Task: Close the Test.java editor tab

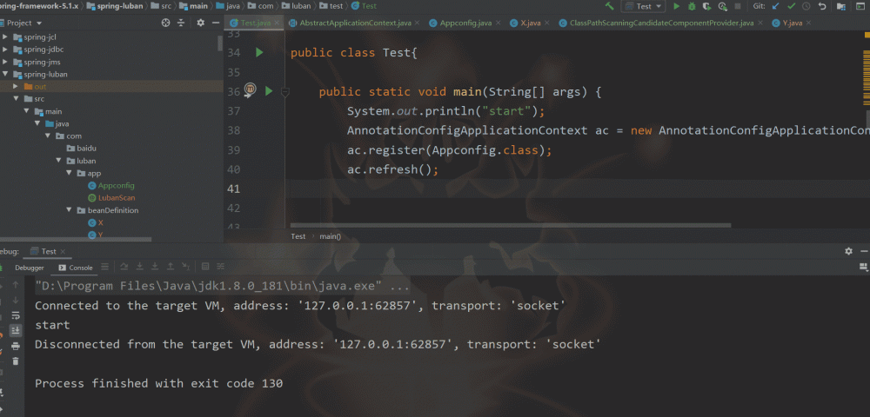Action: click(276, 23)
